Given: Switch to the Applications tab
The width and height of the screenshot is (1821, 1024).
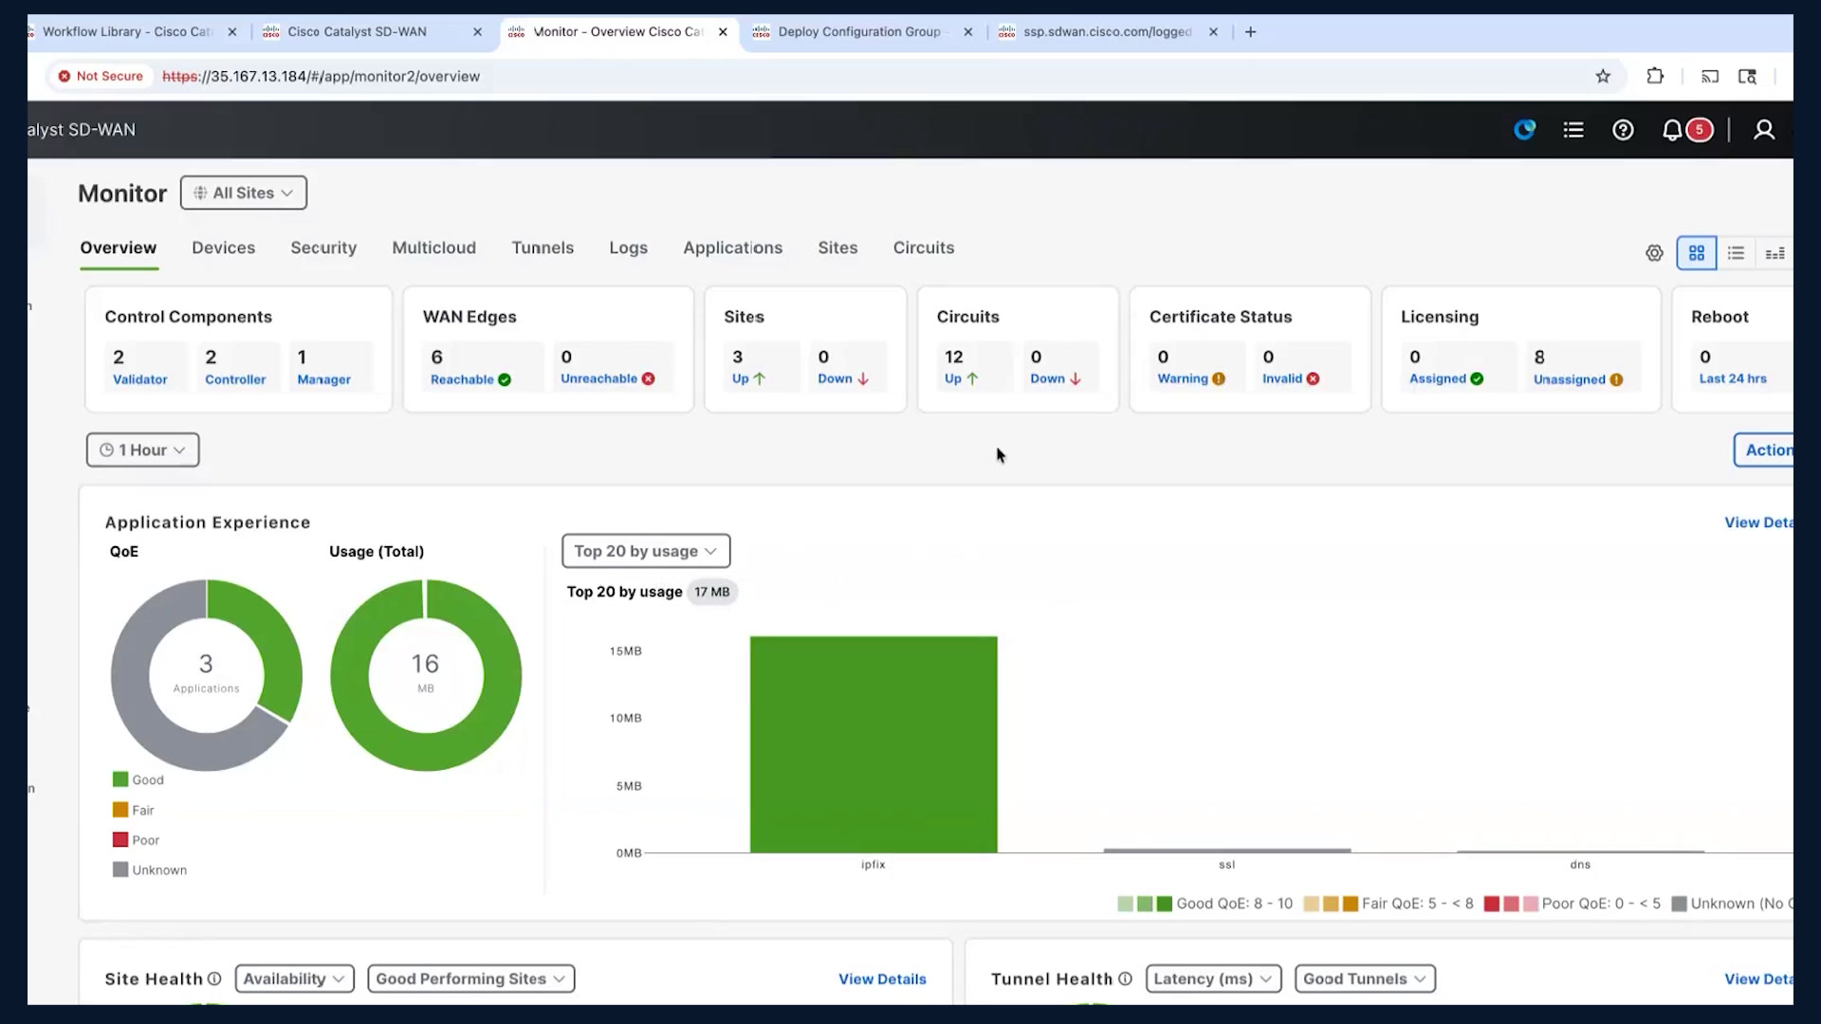Looking at the screenshot, I should (732, 247).
